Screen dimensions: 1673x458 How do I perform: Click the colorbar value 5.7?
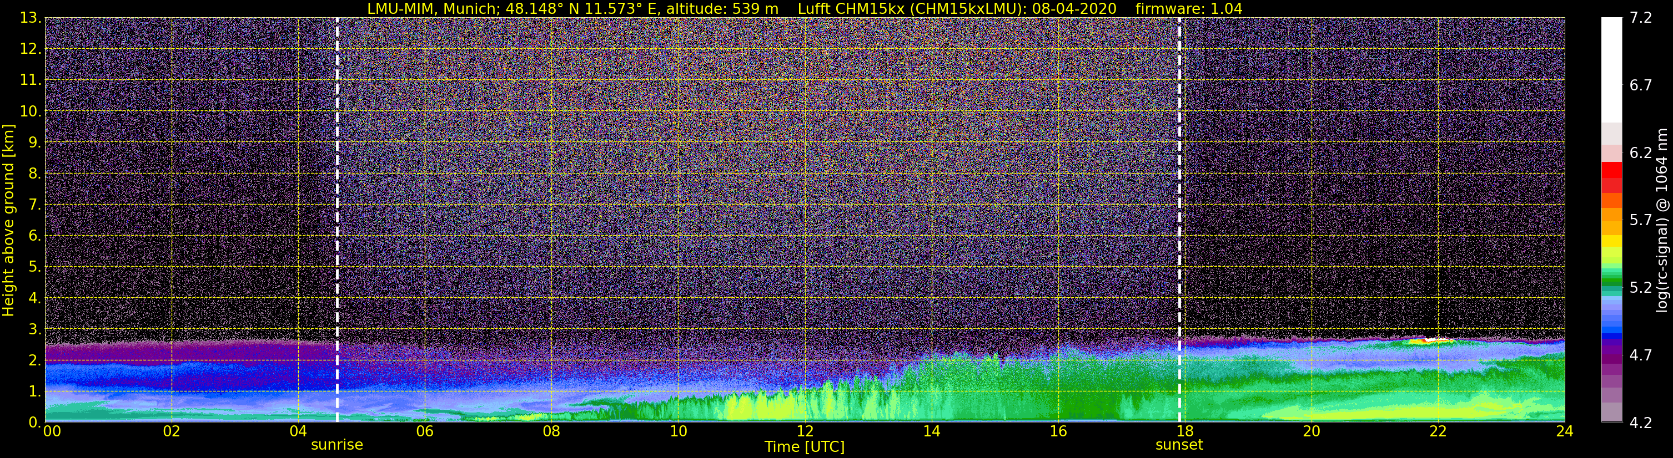[x=1641, y=220]
